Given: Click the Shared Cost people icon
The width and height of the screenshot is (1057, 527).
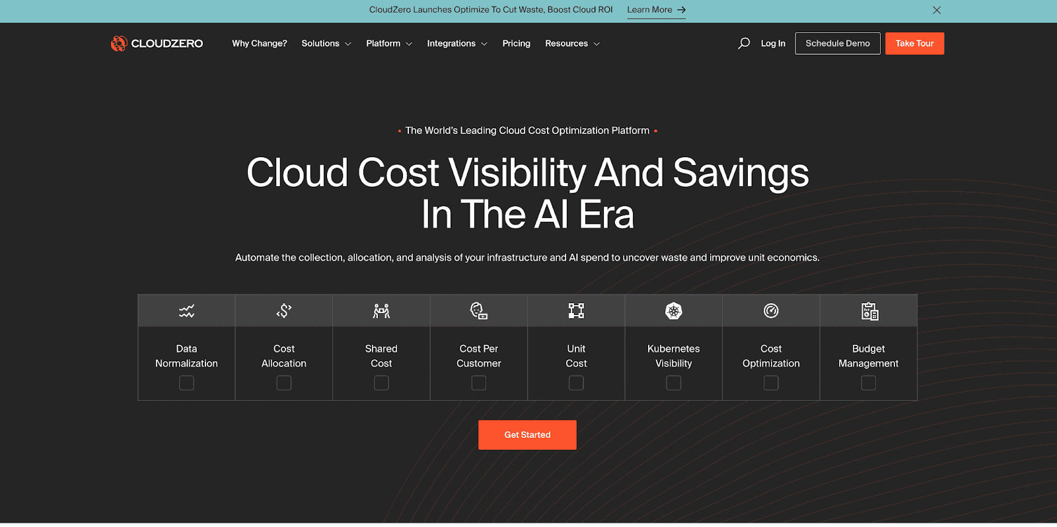Looking at the screenshot, I should point(381,310).
